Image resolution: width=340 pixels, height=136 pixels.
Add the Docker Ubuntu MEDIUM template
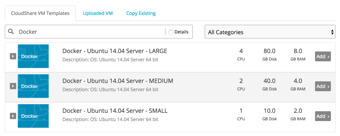pyautogui.click(x=323, y=86)
